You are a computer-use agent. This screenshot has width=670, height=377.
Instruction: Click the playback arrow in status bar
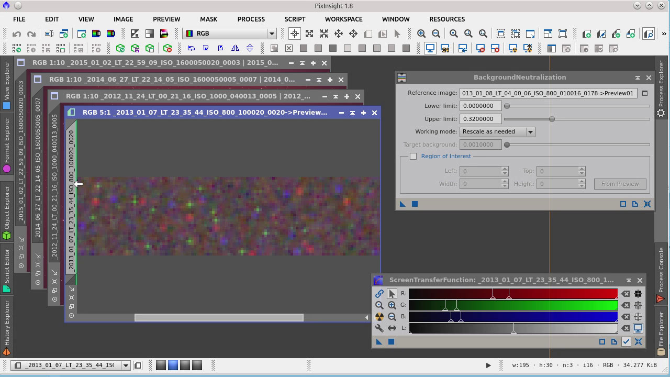(x=488, y=365)
